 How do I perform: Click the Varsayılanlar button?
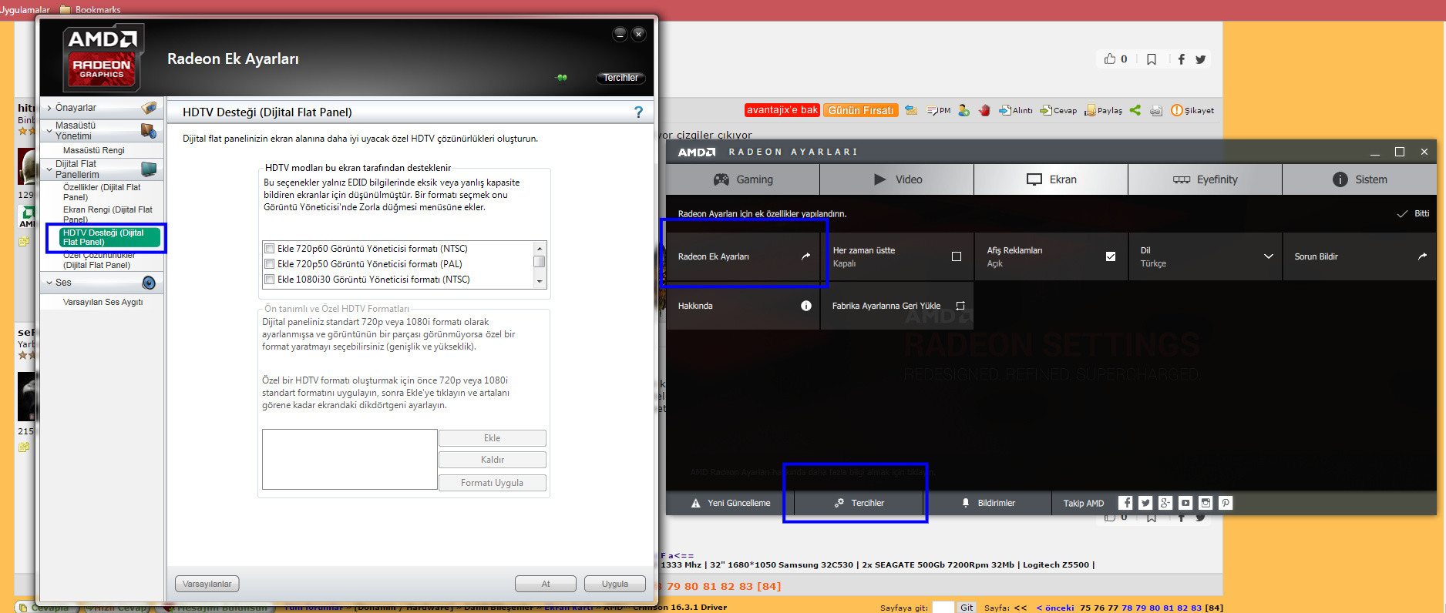click(207, 584)
